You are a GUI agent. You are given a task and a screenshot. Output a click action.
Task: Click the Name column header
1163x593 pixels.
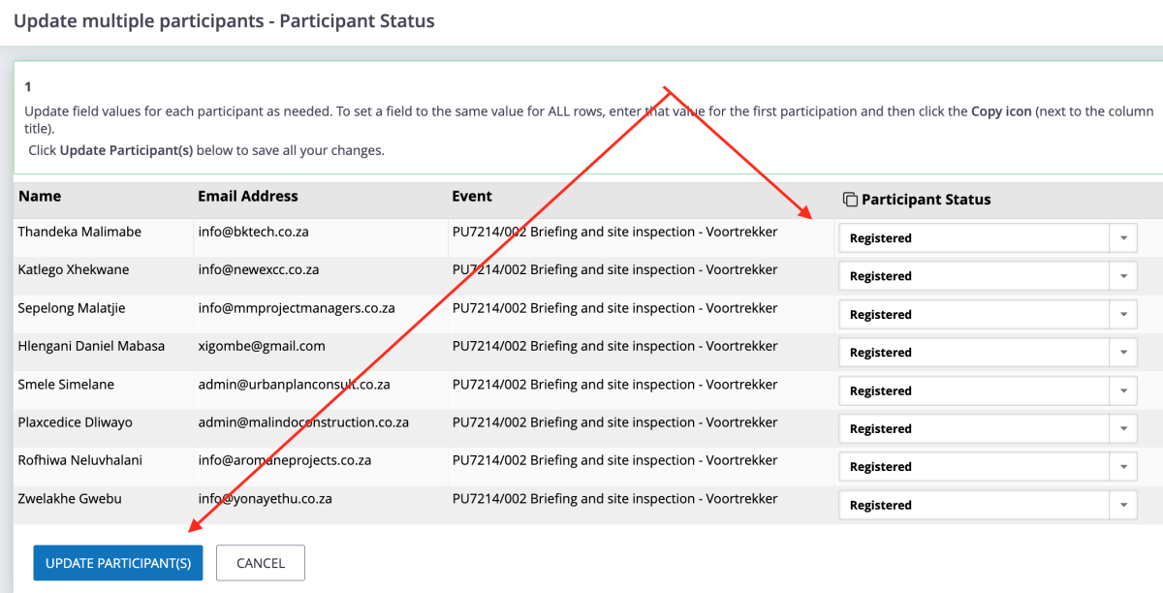(40, 197)
